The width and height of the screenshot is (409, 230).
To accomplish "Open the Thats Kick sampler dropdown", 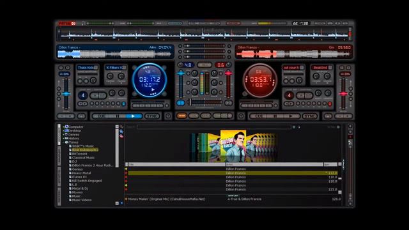I will click(x=96, y=68).
